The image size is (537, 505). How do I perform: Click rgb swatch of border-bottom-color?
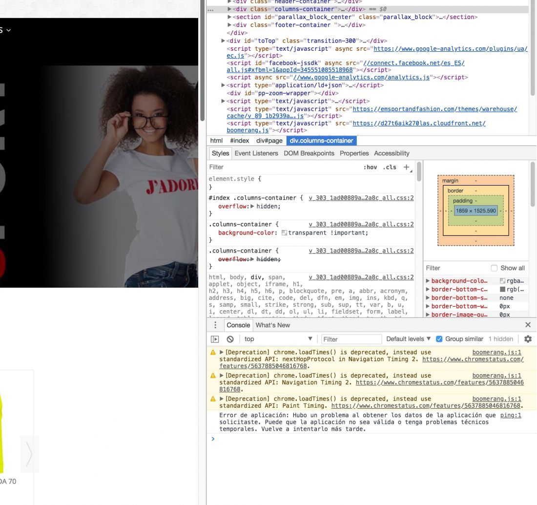[502, 290]
